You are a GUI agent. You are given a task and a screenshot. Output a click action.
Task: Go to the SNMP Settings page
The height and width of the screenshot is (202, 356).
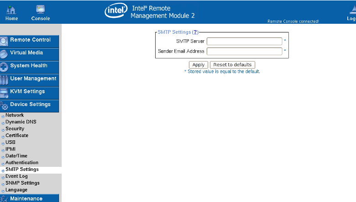coord(22,183)
